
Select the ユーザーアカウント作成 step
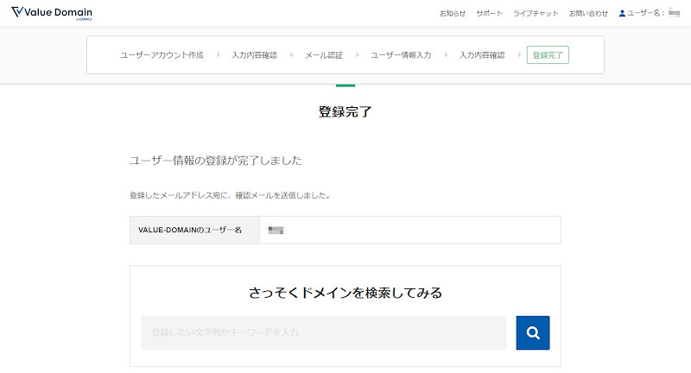click(162, 55)
